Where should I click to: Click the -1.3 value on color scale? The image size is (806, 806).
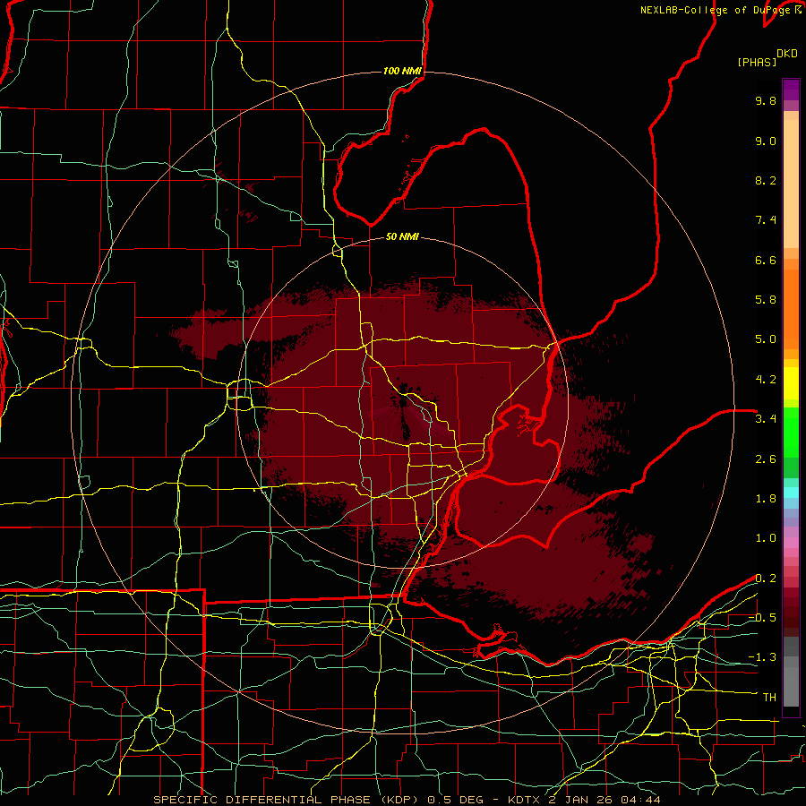762,658
